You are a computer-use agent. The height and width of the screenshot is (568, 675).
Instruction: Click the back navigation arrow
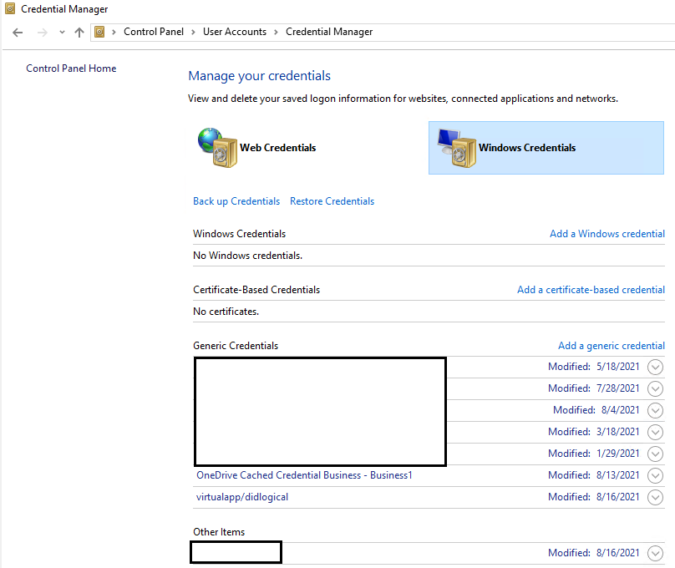17,32
